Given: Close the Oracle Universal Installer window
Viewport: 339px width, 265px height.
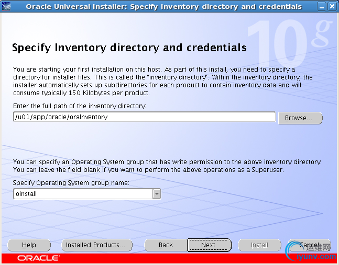Looking at the screenshot, I should tap(332, 6).
